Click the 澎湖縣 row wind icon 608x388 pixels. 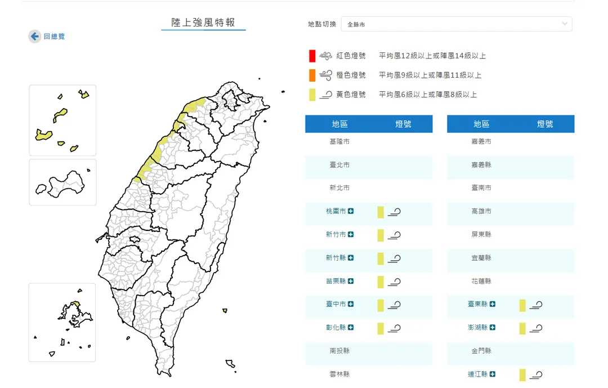click(537, 329)
